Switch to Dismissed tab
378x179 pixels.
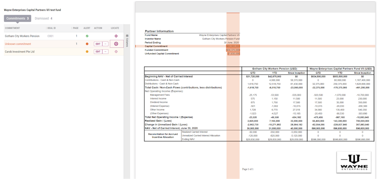pyautogui.click(x=43, y=18)
